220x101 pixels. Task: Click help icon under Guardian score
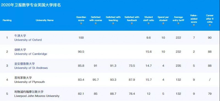click(x=81, y=24)
